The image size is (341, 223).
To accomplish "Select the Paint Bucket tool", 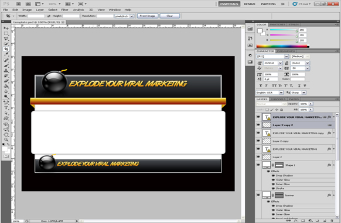I will pos(6,86).
